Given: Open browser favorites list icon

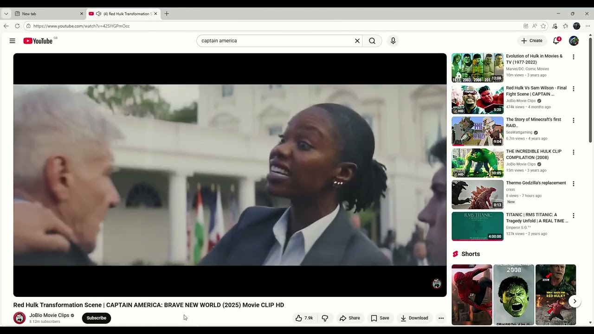Looking at the screenshot, I should [x=566, y=26].
